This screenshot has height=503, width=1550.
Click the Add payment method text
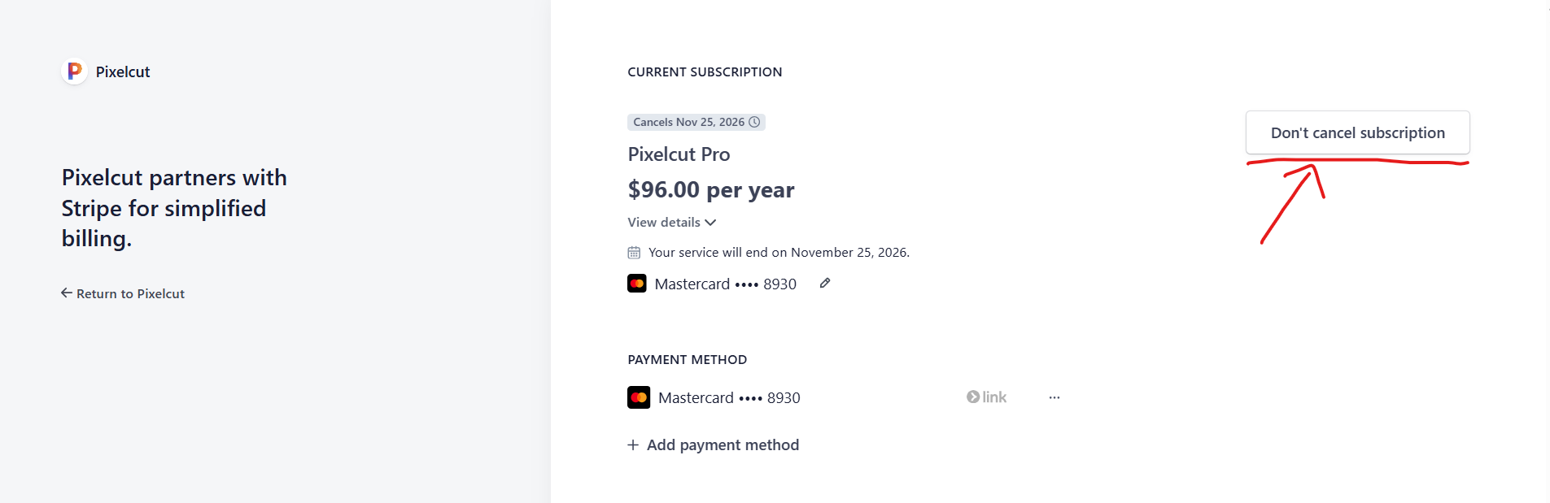[723, 445]
